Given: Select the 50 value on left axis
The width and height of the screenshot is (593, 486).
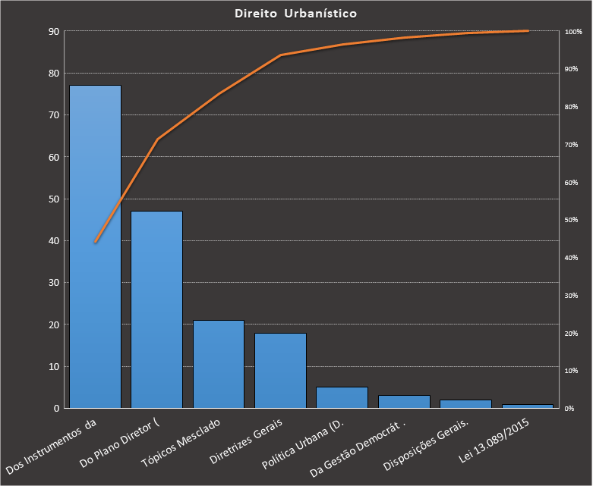Looking at the screenshot, I should click(54, 199).
